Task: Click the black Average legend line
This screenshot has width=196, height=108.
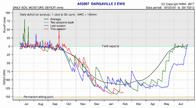Action: pyautogui.click(x=46, y=19)
